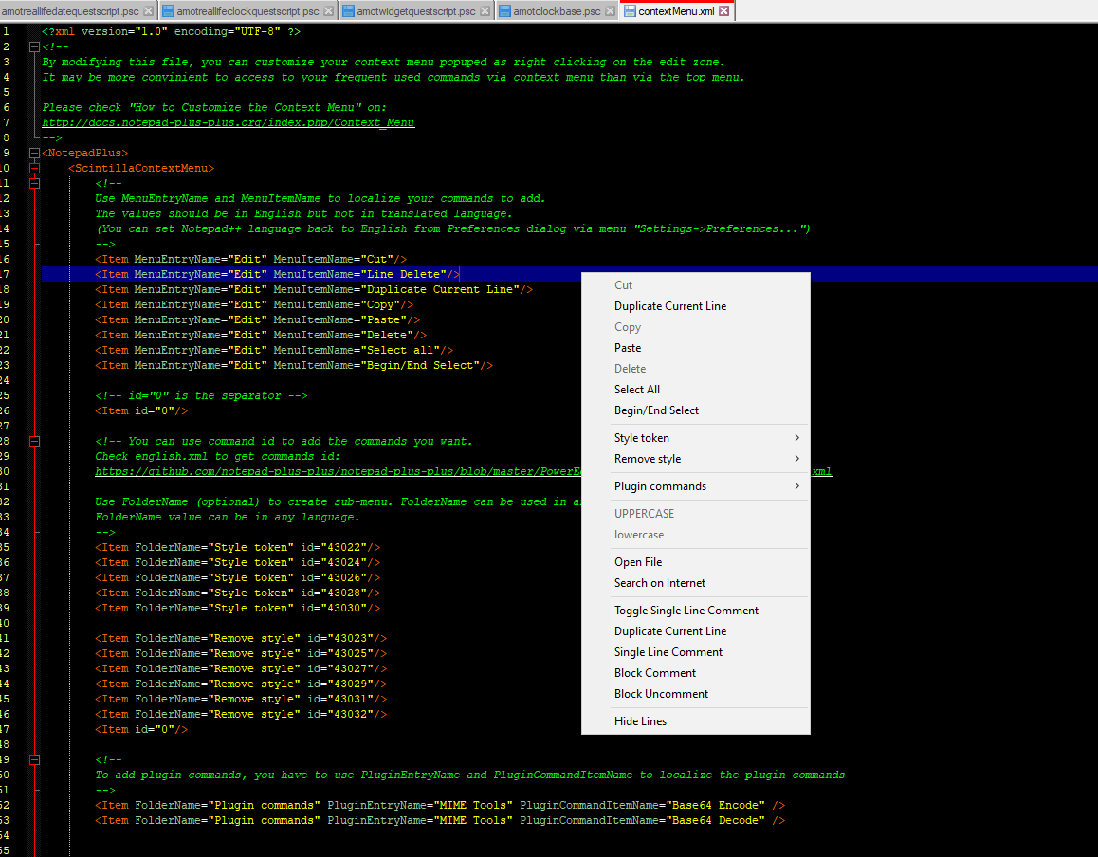Image resolution: width=1098 pixels, height=857 pixels.
Task: Choose Hide Lines from the context menu
Action: tap(695, 721)
